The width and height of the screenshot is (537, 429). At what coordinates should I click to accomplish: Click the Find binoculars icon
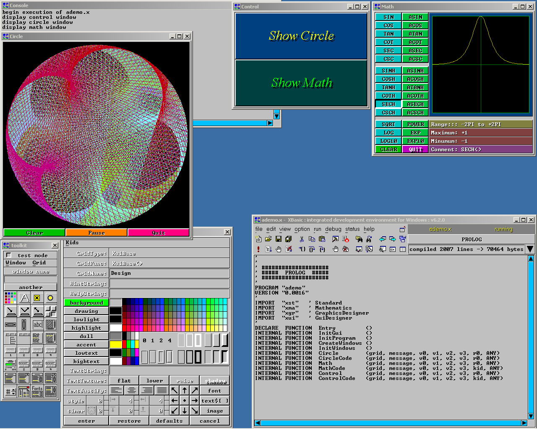tap(359, 239)
